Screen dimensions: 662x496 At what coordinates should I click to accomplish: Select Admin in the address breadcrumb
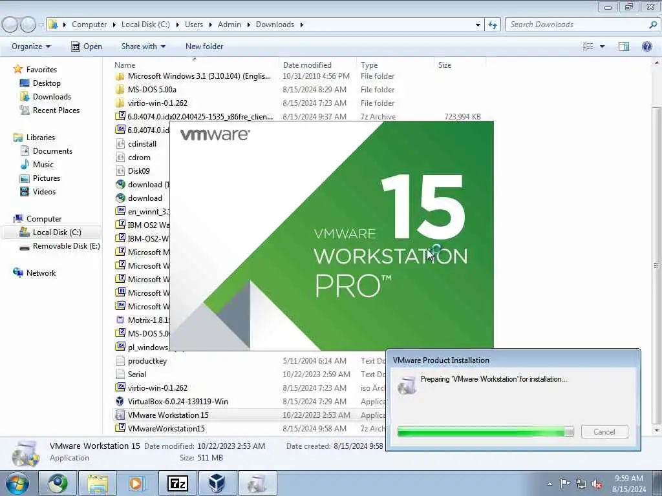(230, 25)
